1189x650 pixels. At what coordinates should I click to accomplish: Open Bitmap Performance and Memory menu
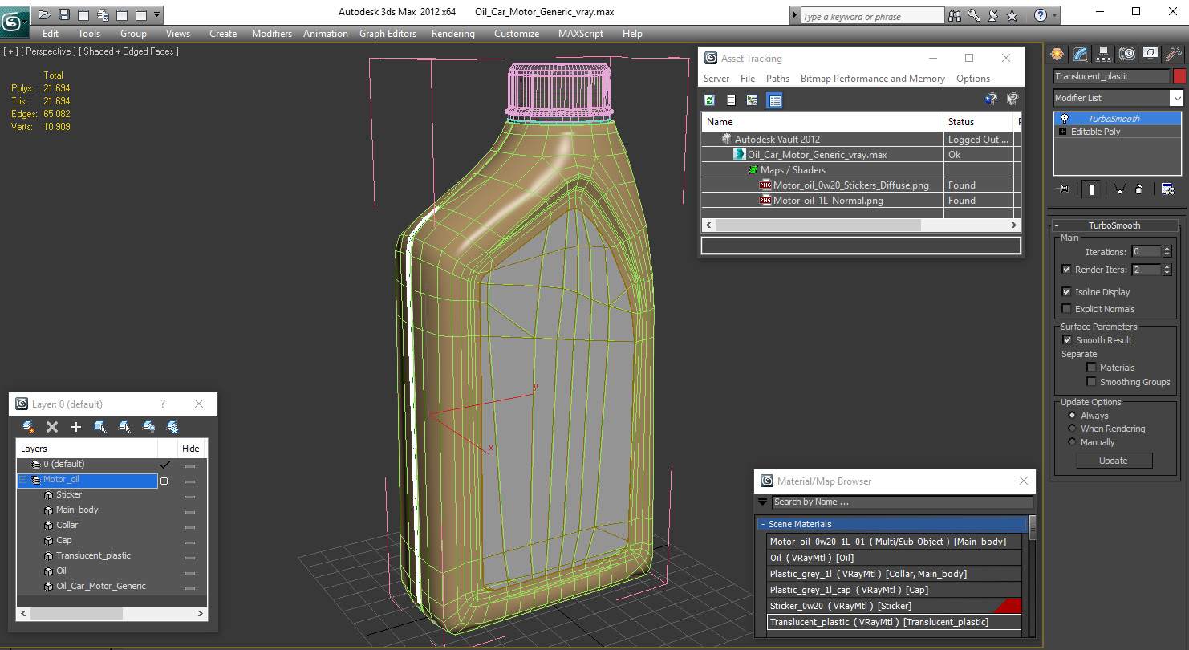tap(873, 79)
